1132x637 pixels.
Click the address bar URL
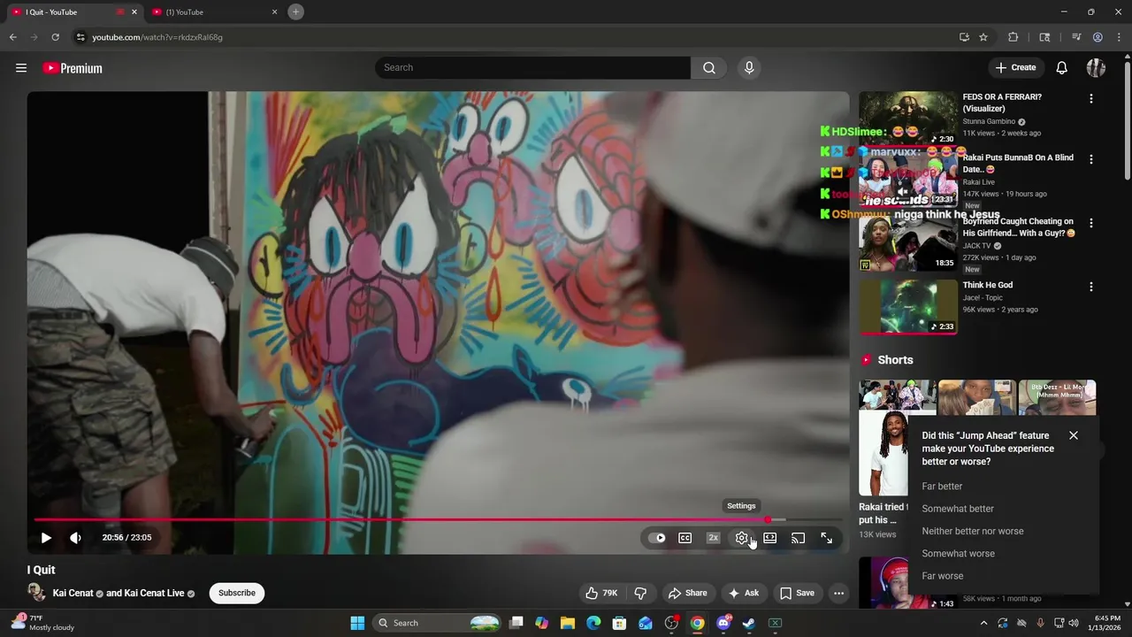157,37
